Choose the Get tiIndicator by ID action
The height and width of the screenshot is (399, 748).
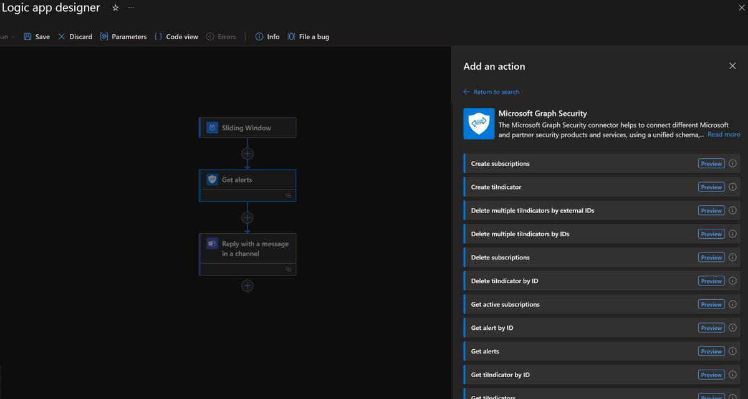[602, 375]
